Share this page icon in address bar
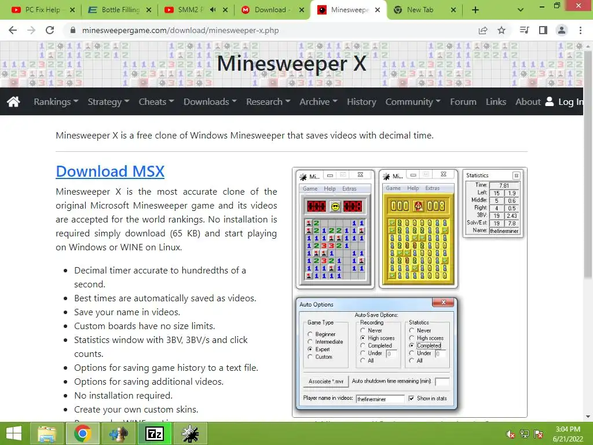This screenshot has width=593, height=445. click(x=483, y=30)
